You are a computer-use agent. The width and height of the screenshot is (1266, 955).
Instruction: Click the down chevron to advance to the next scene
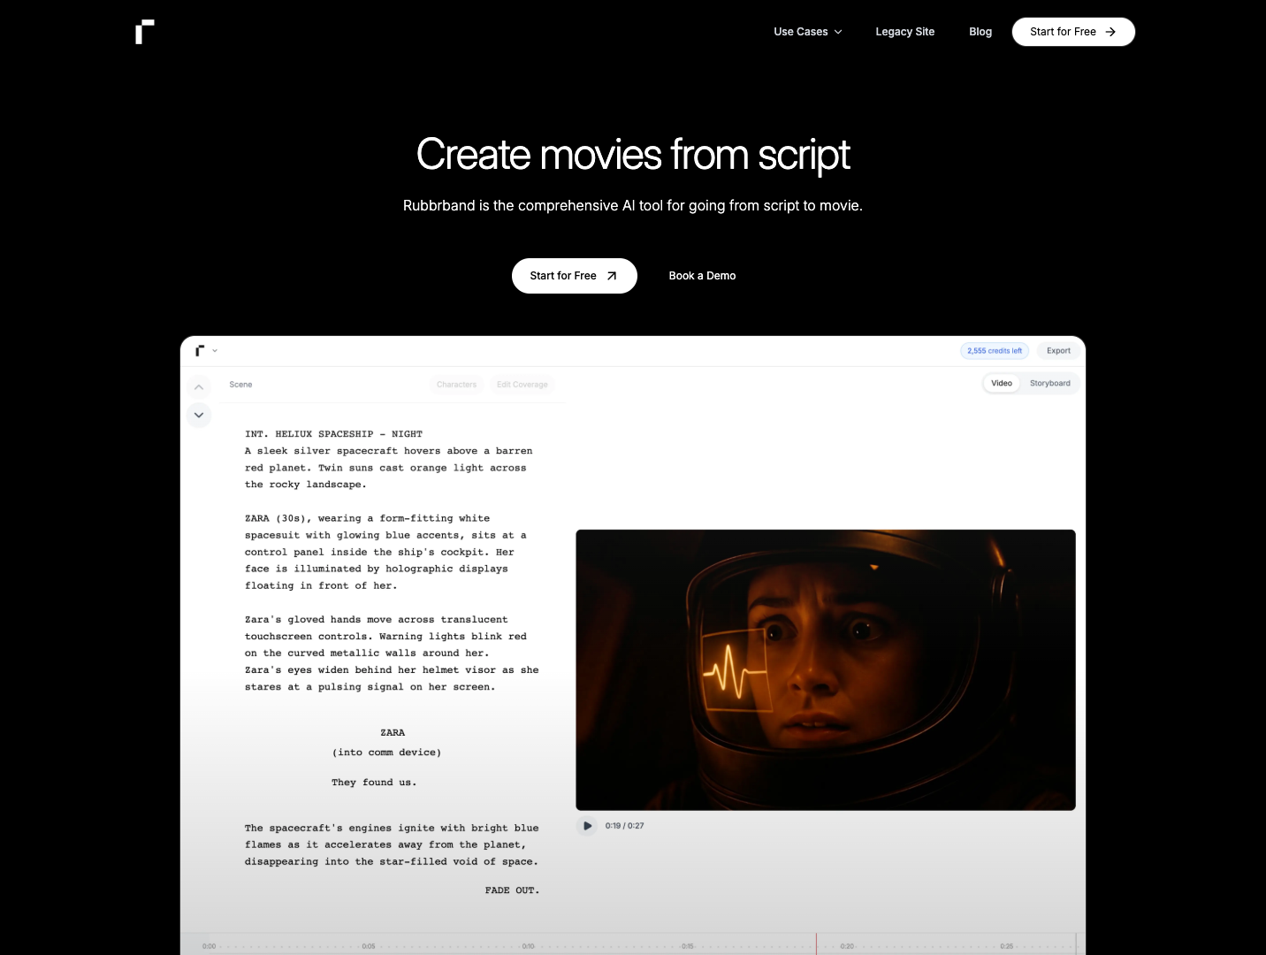coord(198,415)
